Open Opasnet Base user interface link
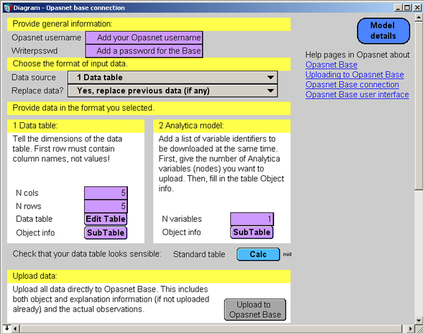This screenshot has height=334, width=424. 357,95
